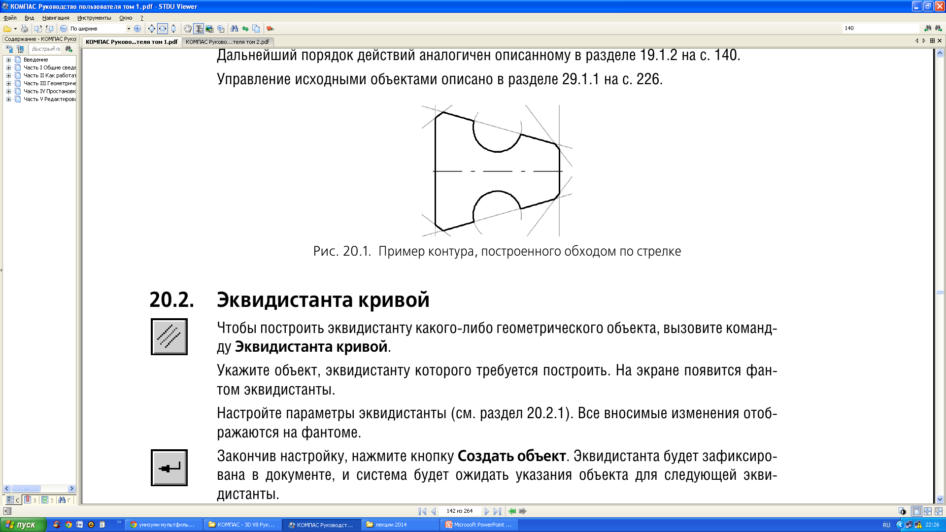Image resolution: width=946 pixels, height=532 pixels.
Task: Expand 'Часть IV Простановка' node
Action: (8, 91)
